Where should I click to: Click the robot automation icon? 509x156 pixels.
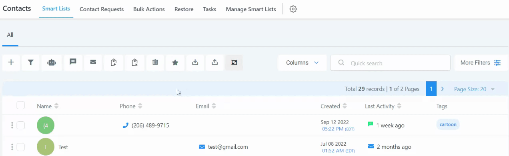(x=52, y=62)
